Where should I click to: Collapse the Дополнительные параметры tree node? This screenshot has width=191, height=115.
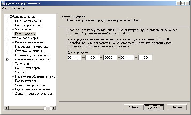7,59
